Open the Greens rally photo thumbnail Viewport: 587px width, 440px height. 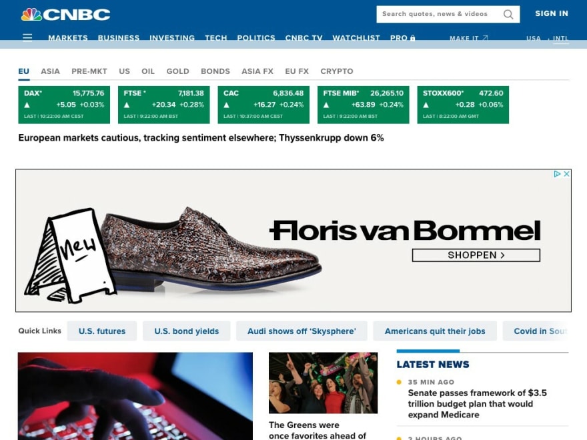323,383
